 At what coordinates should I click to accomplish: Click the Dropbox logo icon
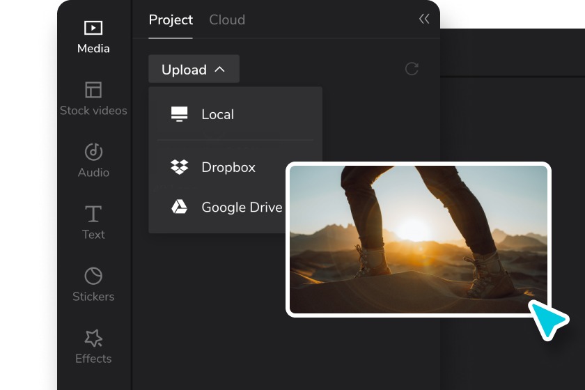click(180, 167)
